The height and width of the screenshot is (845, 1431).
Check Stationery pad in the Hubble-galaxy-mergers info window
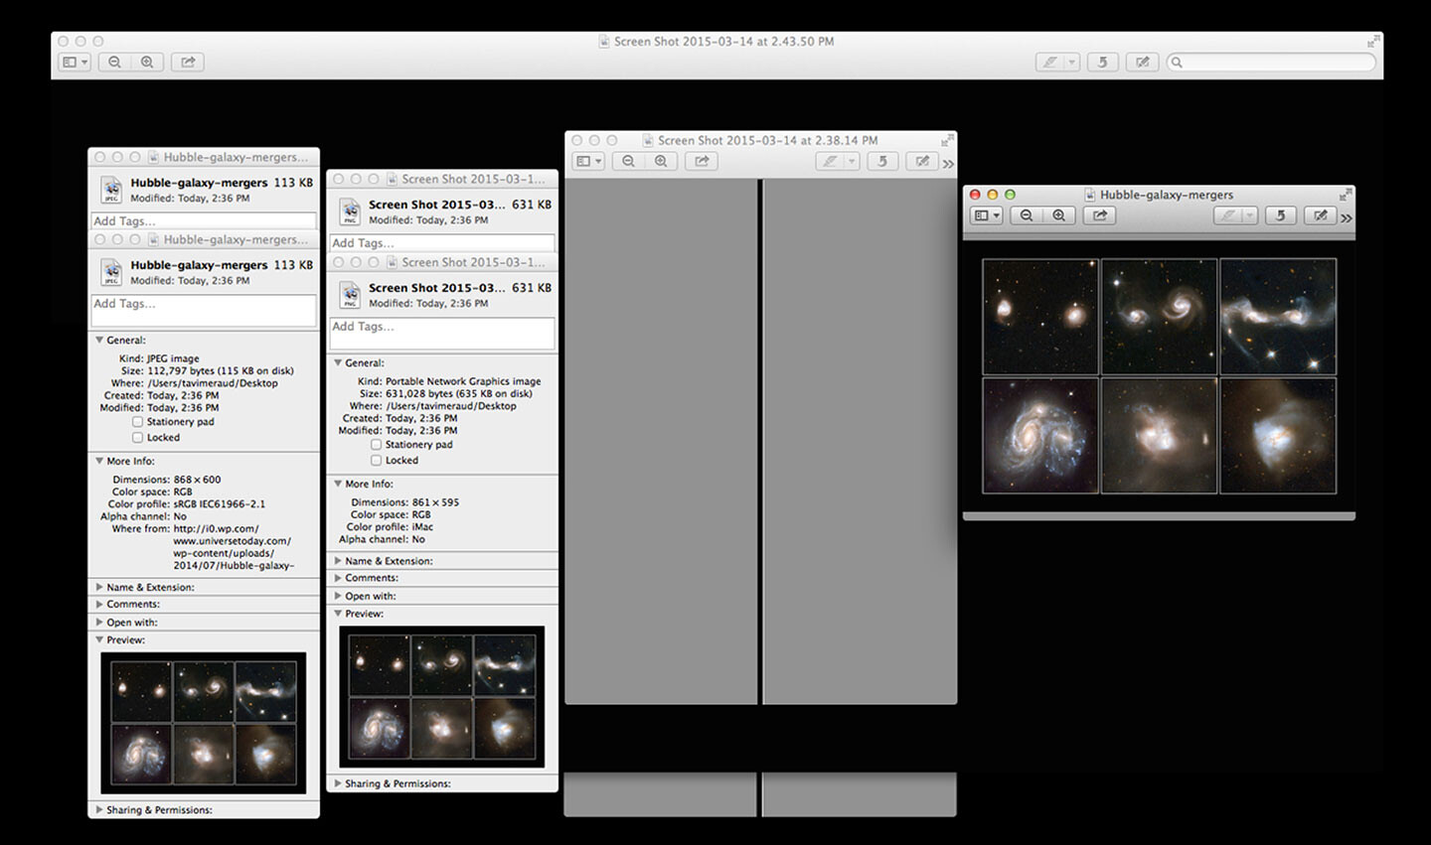pyautogui.click(x=137, y=422)
